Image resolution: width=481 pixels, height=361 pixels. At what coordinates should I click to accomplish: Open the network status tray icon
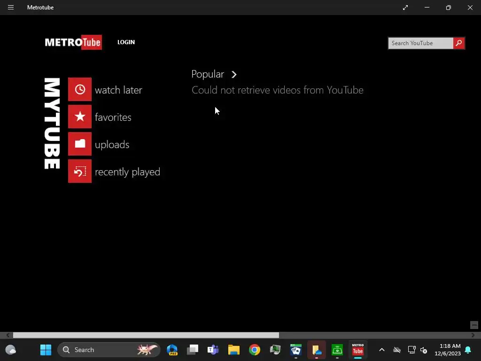(x=411, y=350)
